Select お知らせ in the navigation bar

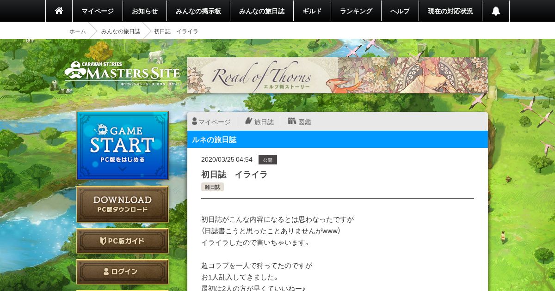tap(145, 11)
